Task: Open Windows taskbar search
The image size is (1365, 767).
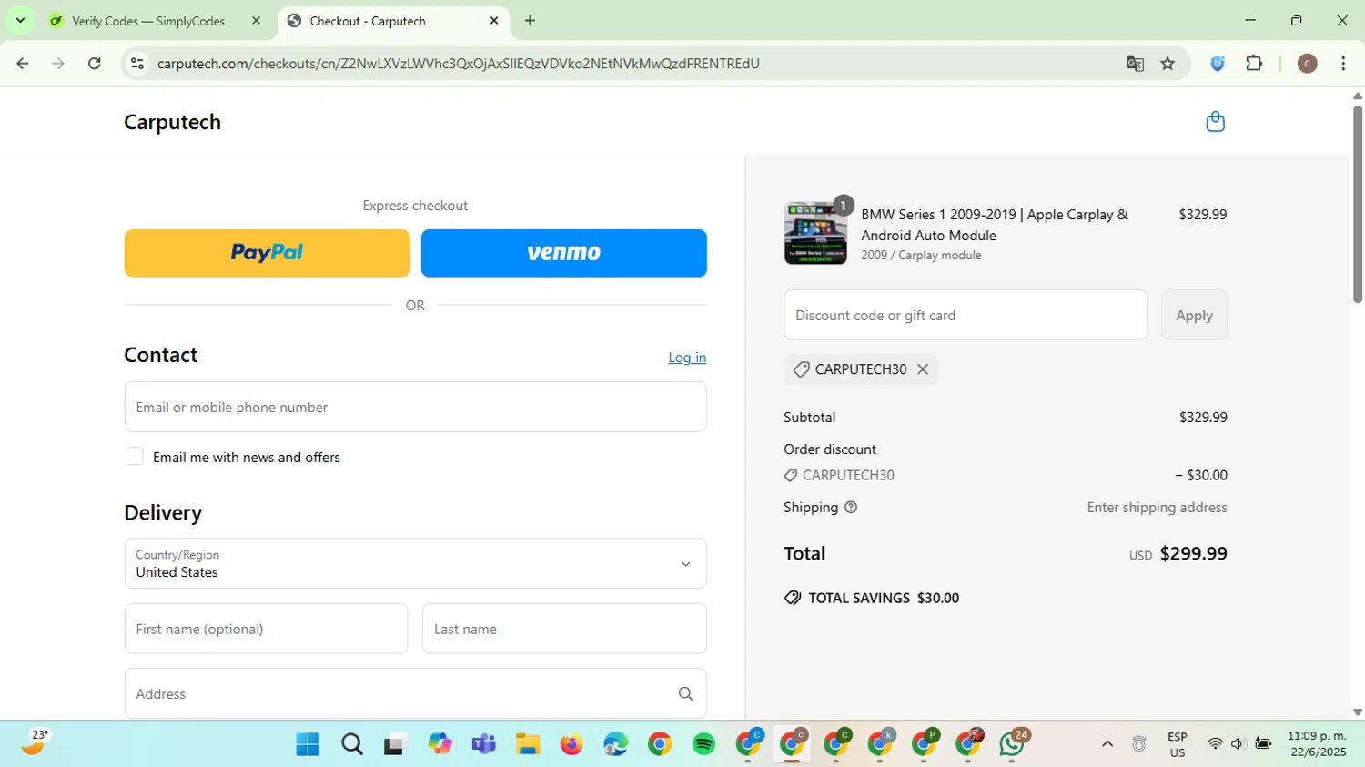Action: tap(351, 744)
